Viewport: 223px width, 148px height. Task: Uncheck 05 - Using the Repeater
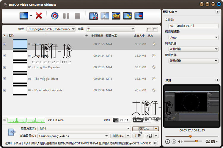click(4, 67)
